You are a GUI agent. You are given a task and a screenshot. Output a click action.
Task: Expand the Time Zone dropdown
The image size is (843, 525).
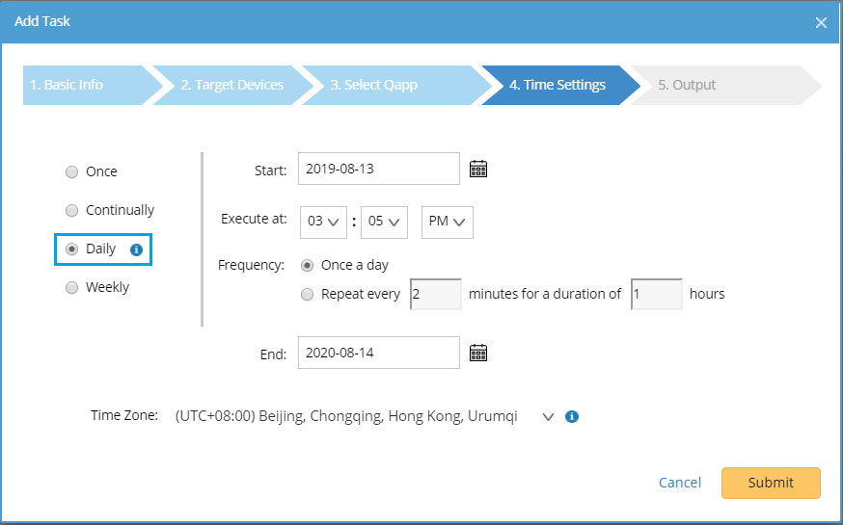coord(548,417)
